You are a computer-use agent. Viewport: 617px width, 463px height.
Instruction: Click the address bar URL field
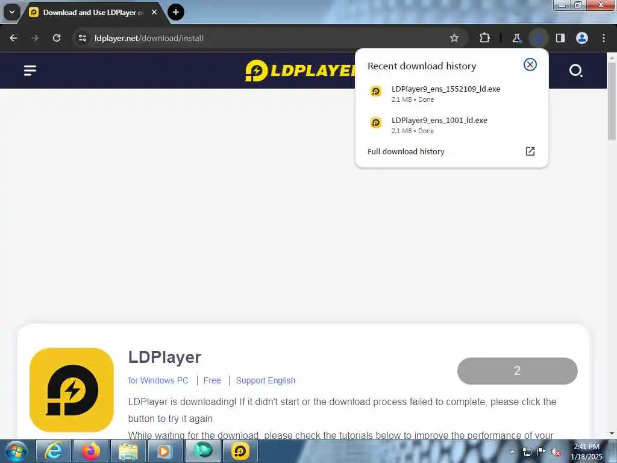tap(260, 38)
